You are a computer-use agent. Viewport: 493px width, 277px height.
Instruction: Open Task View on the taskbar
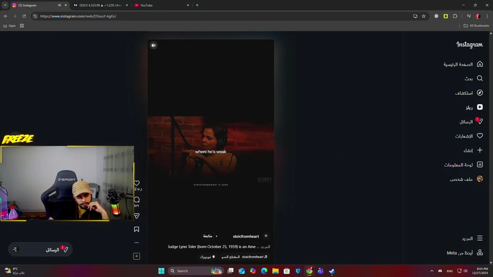click(230, 271)
